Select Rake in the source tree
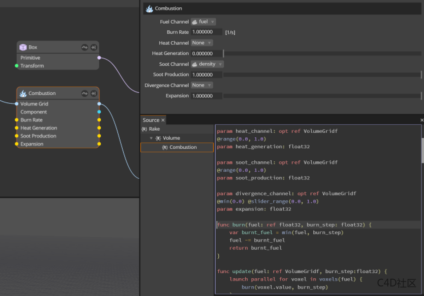Image resolution: width=424 pixels, height=296 pixels. tap(154, 129)
